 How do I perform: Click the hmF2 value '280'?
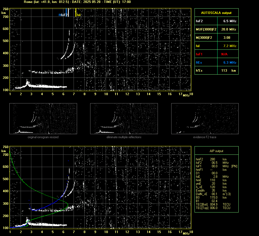tap(212, 159)
